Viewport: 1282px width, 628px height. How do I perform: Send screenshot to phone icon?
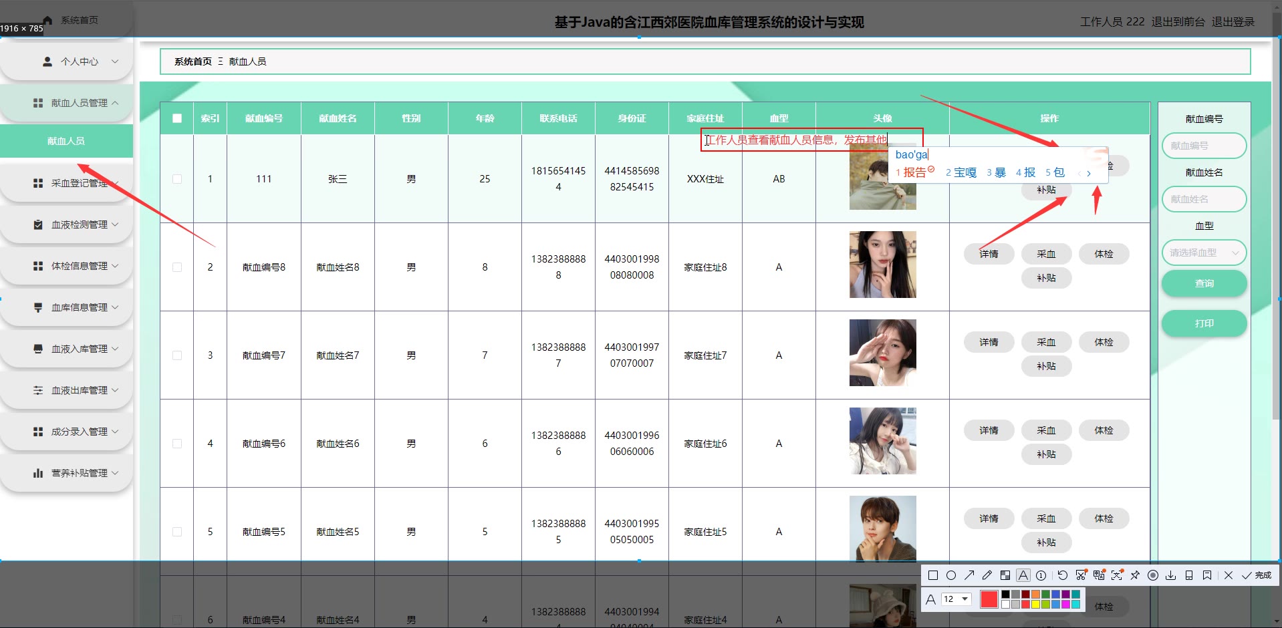point(1189,575)
